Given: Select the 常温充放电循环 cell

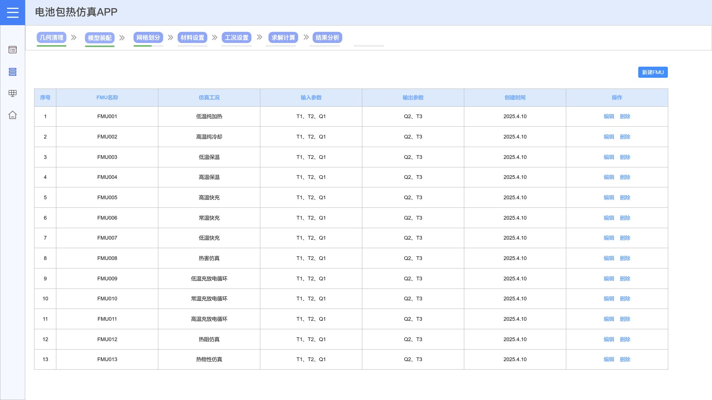Looking at the screenshot, I should click(x=209, y=299).
